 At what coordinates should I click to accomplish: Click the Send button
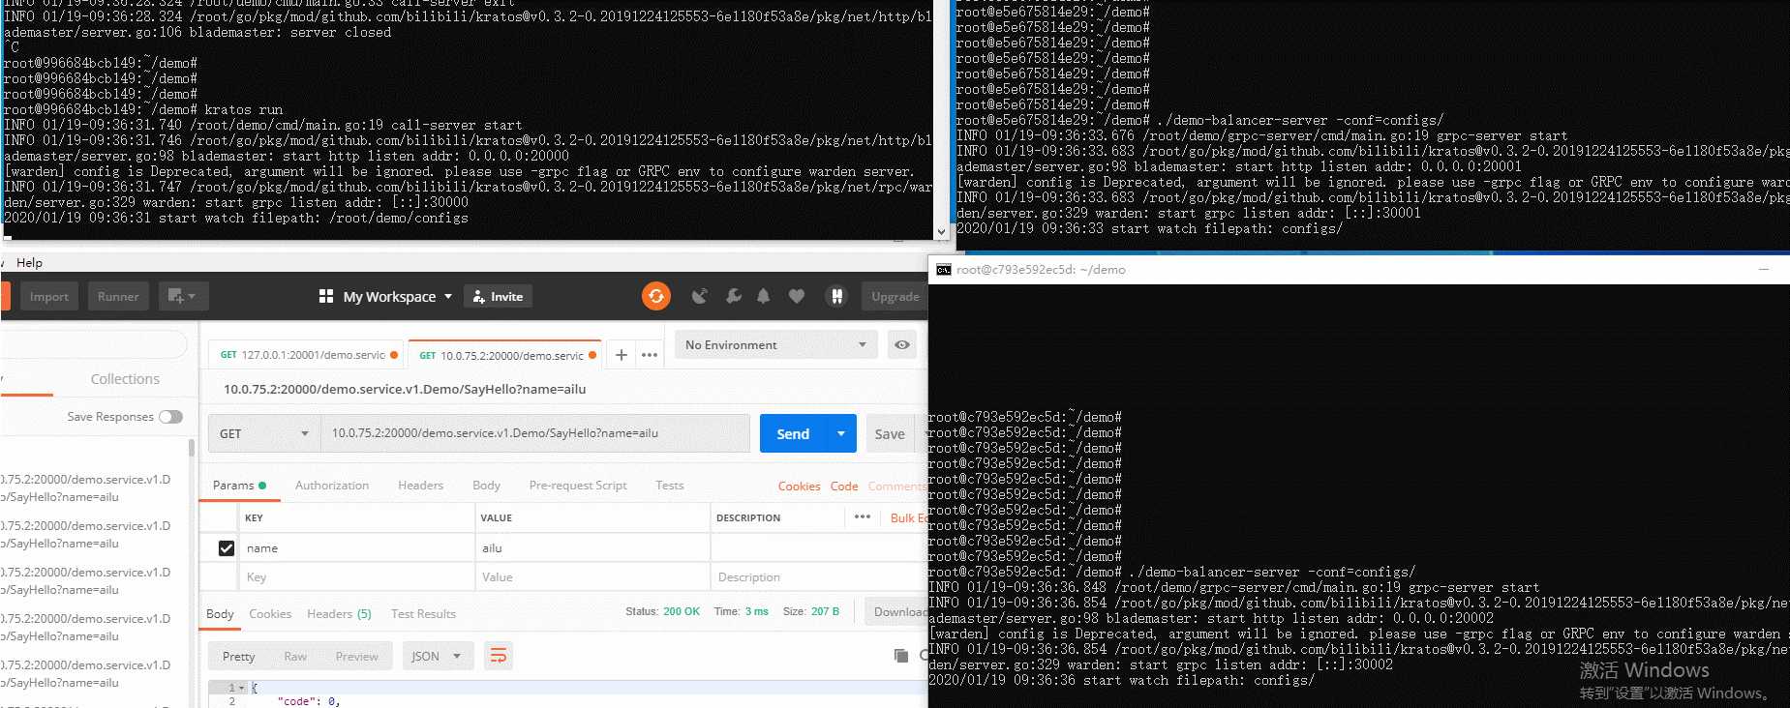click(793, 433)
